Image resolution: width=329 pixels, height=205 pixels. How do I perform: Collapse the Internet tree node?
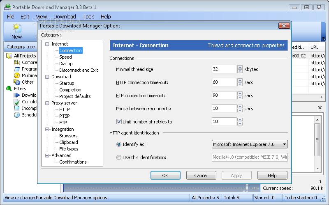47,44
